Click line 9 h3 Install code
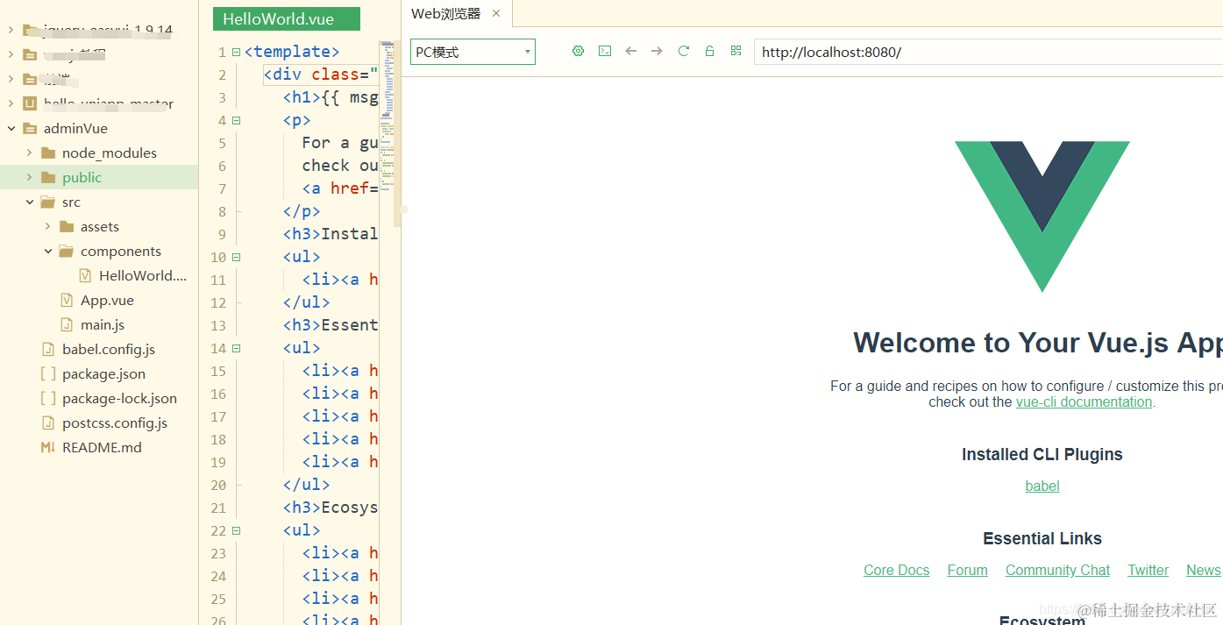 [x=331, y=234]
